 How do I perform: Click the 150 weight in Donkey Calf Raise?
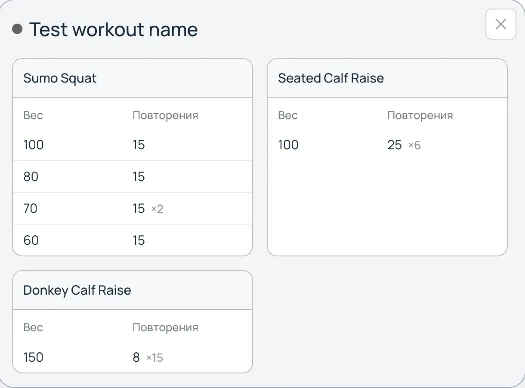pos(33,357)
